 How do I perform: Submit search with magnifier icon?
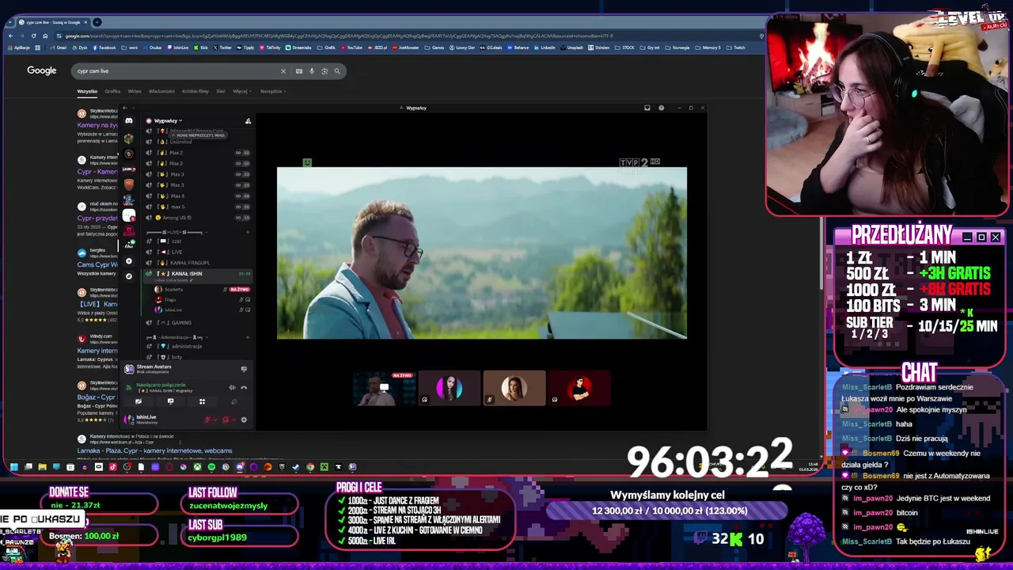[337, 71]
